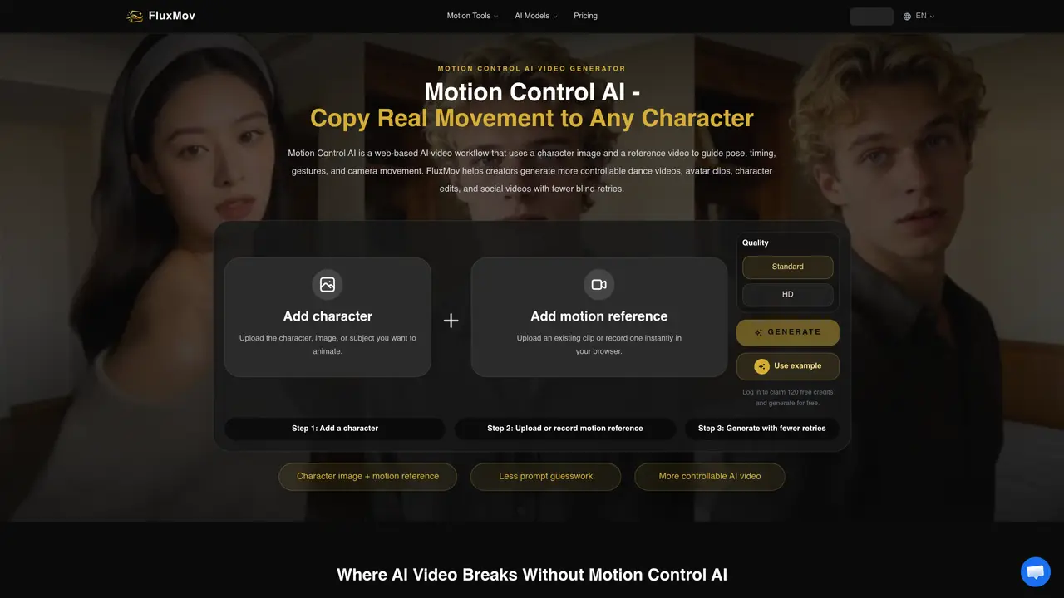Click the More controllable AI video pill
This screenshot has width=1064, height=598.
pos(709,477)
